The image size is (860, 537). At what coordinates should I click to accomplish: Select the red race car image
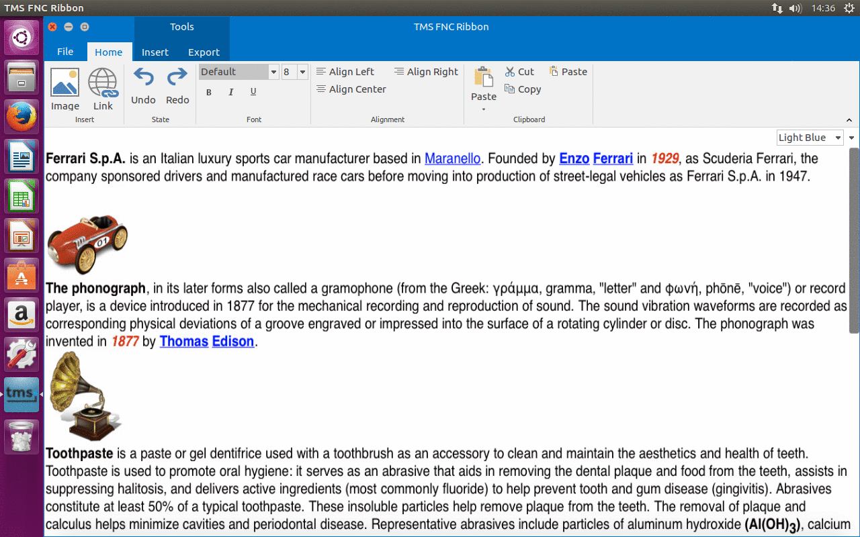pos(87,244)
